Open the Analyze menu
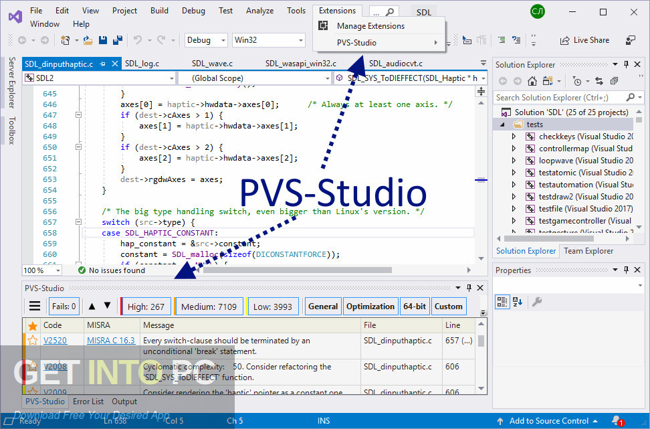Viewport: 650px width, 429px height. tap(259, 11)
